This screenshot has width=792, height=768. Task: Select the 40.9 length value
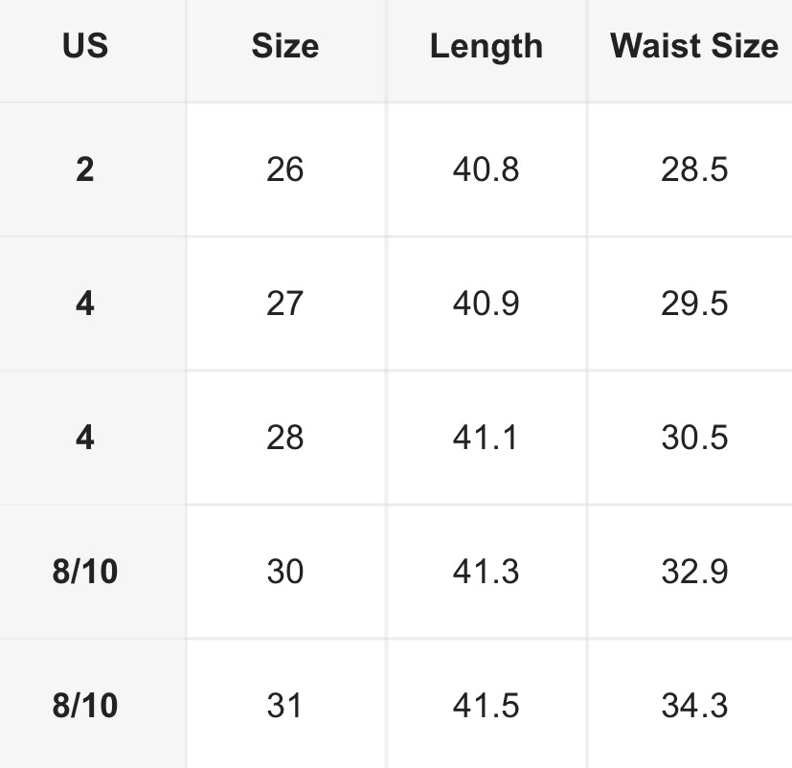486,304
